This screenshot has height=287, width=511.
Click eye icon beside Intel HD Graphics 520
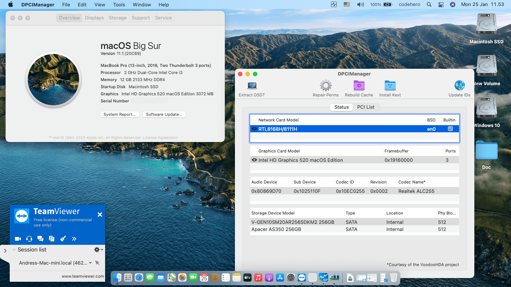(x=254, y=160)
